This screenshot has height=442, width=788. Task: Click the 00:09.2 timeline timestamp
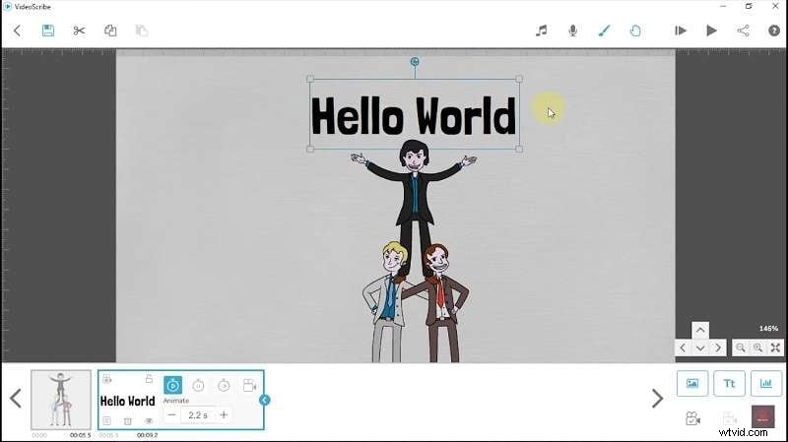coord(147,435)
